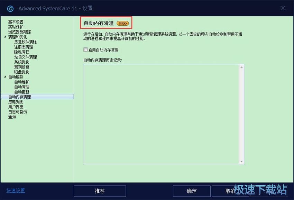Open 自动更新 settings
Viewport: 294px width, 200px height.
click(22, 92)
